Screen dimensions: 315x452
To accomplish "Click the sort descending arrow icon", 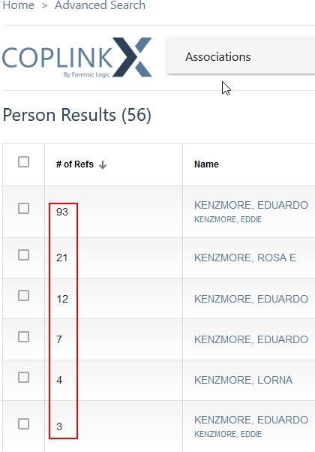I will pyautogui.click(x=103, y=164).
